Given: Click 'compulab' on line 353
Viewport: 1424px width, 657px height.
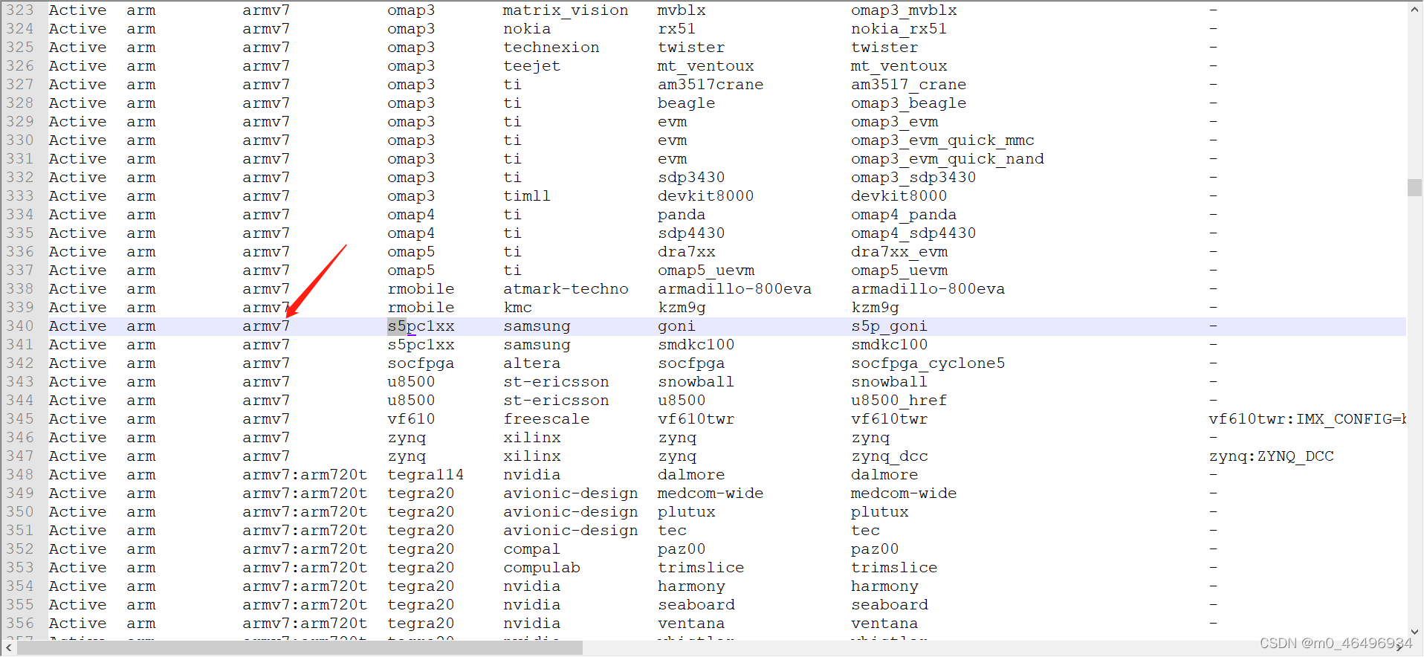Looking at the screenshot, I should 542,568.
